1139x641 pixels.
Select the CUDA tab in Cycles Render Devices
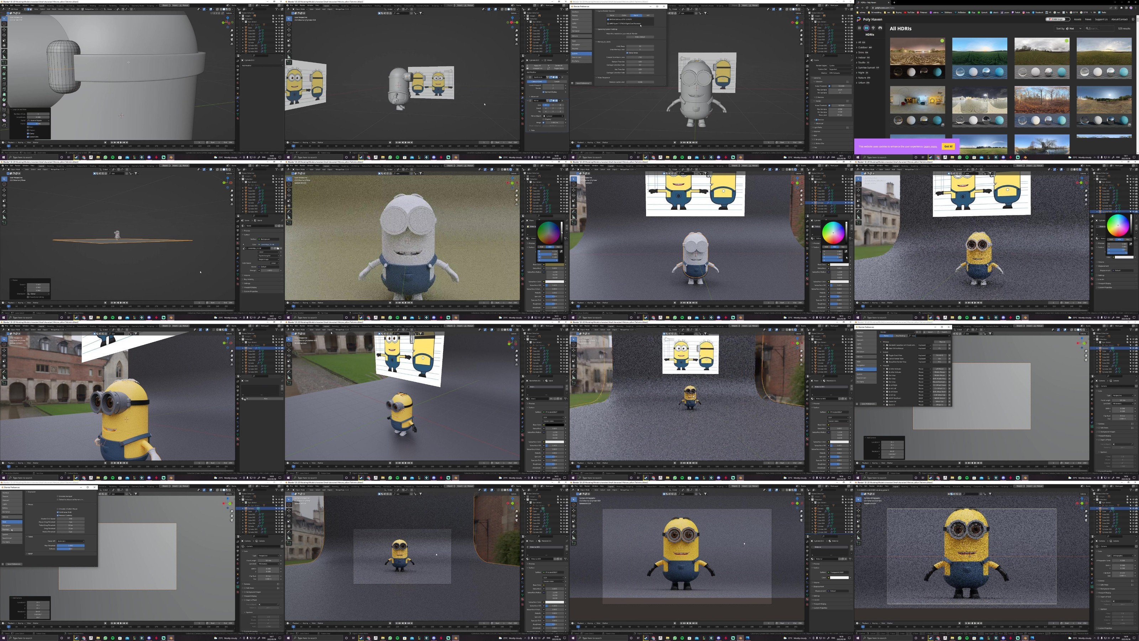pyautogui.click(x=624, y=15)
